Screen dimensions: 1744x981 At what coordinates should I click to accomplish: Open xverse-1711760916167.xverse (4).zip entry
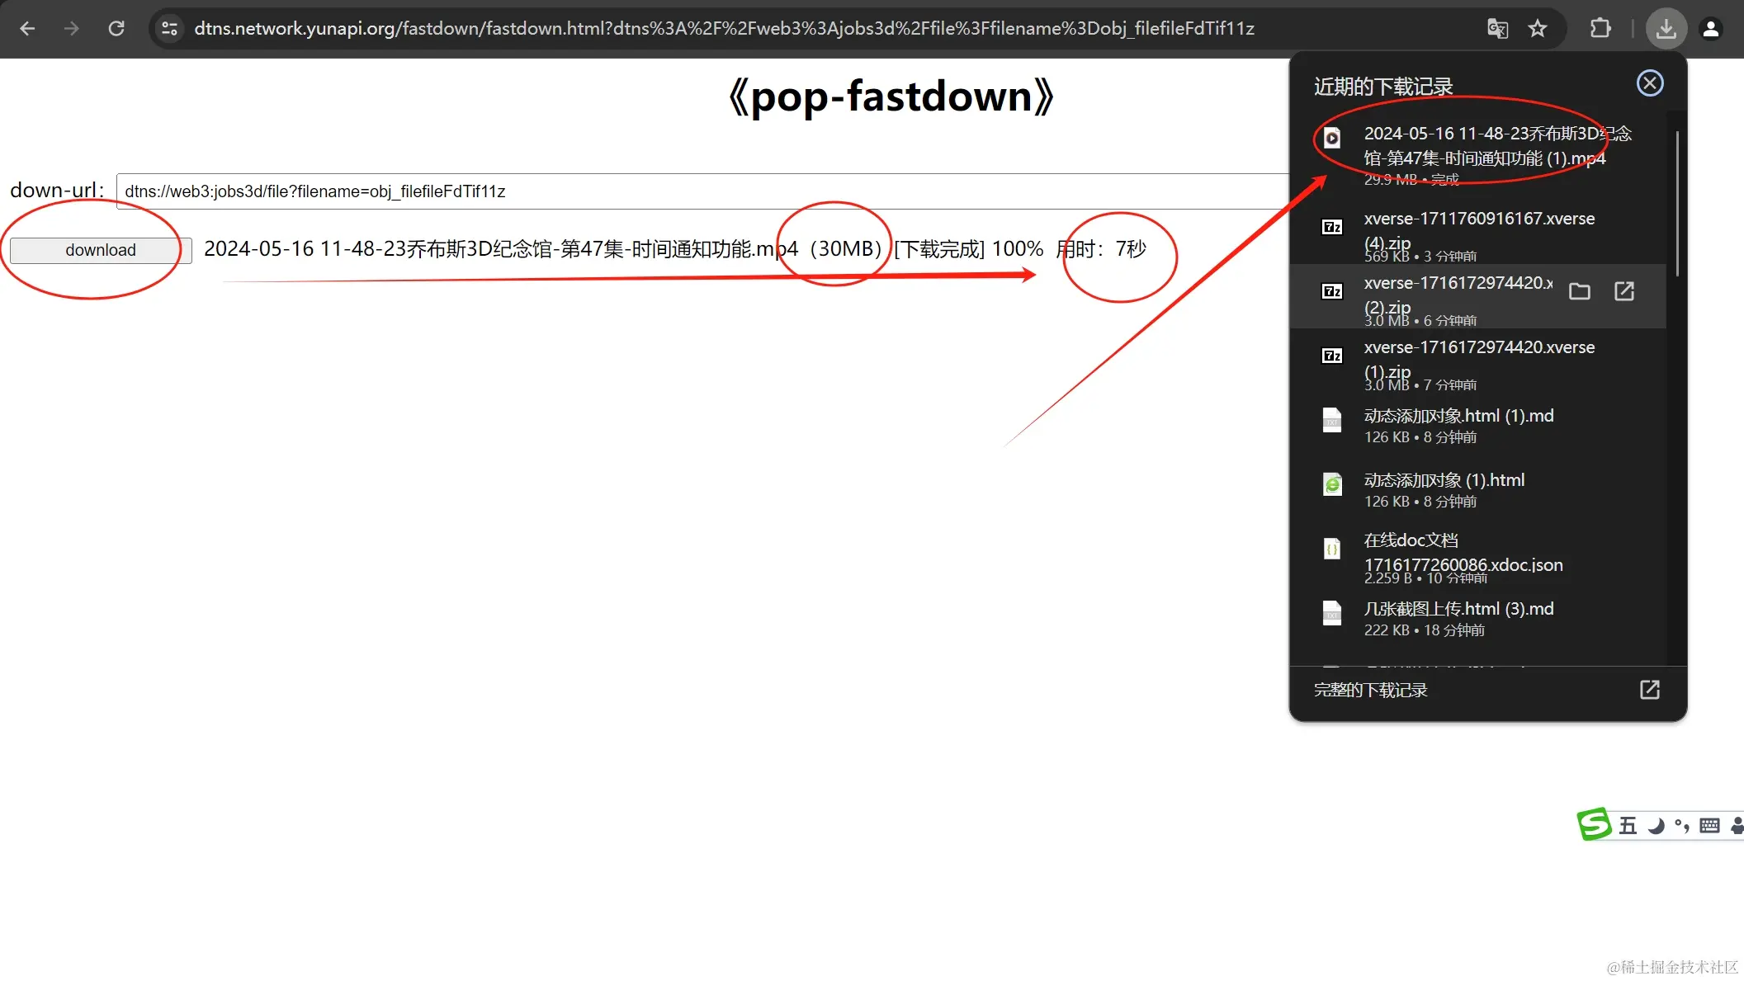(x=1478, y=231)
